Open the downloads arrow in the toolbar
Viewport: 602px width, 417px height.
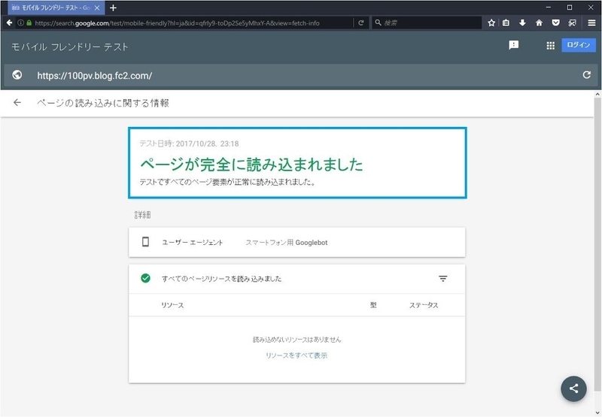click(522, 23)
